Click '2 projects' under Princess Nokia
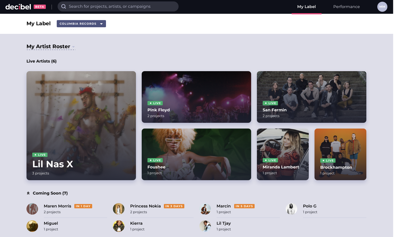This screenshot has width=394, height=237. (139, 212)
